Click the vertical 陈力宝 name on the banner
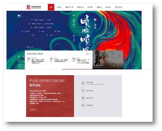Screen dimensions: 162x131 (x=95, y=24)
